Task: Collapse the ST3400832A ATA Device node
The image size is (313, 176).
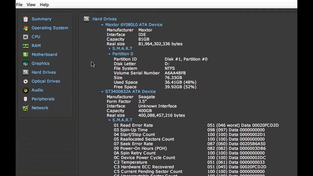Action: pyautogui.click(x=102, y=91)
